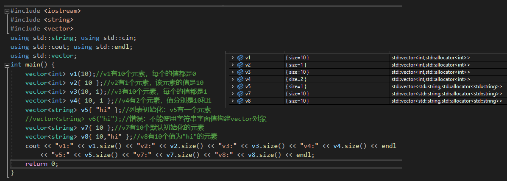Select the v7 watch item icon

coord(240,94)
